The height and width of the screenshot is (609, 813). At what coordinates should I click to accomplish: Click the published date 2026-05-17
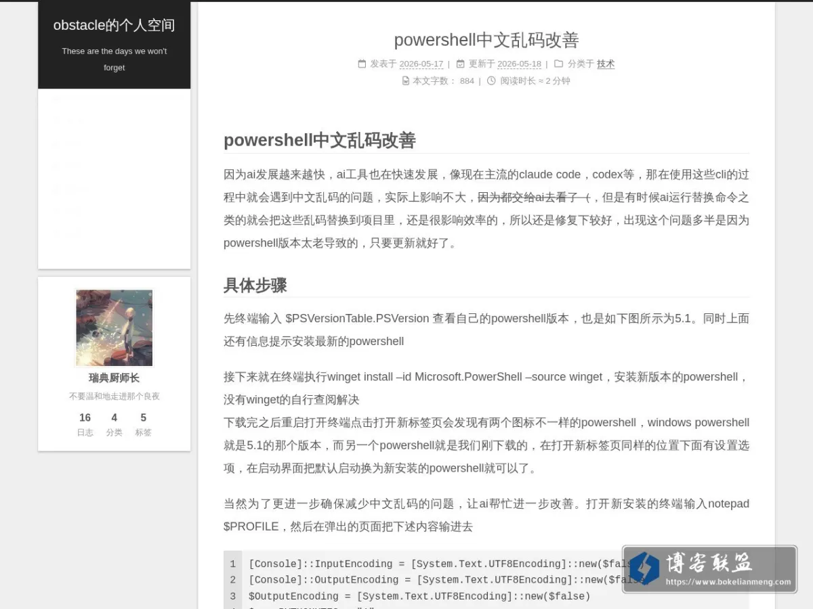tap(421, 64)
